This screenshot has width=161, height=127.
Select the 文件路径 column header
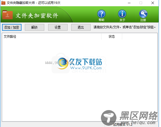tap(52, 36)
